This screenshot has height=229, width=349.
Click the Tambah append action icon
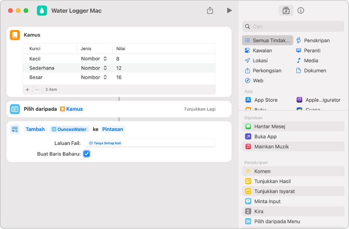[15, 129]
